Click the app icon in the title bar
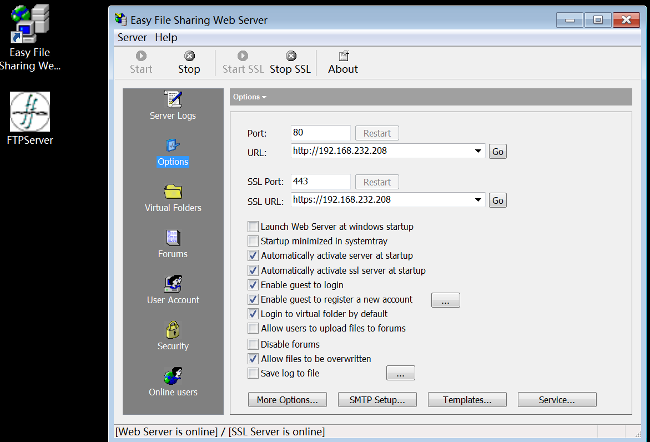Screen dimensions: 650x442 click(120, 19)
